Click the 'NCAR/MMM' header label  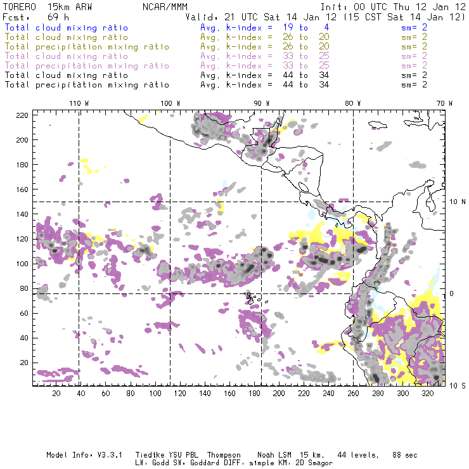tap(165, 7)
